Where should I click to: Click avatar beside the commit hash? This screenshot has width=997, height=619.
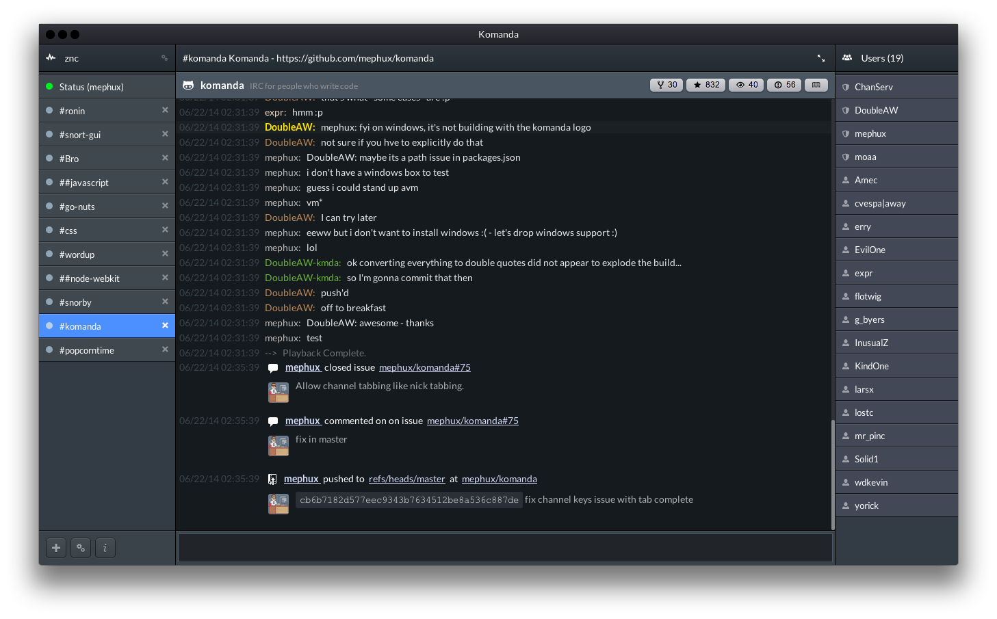(279, 503)
